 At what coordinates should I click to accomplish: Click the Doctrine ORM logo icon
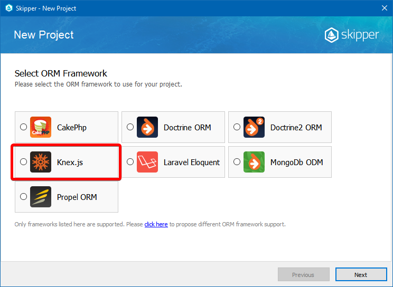147,127
